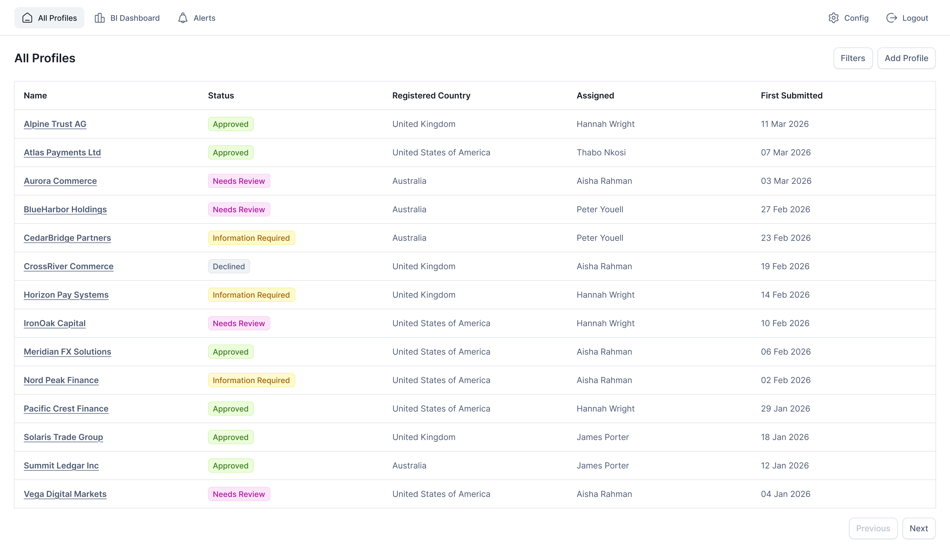The image size is (950, 558).
Task: Click the First Submitted column header
Action: [x=792, y=96]
